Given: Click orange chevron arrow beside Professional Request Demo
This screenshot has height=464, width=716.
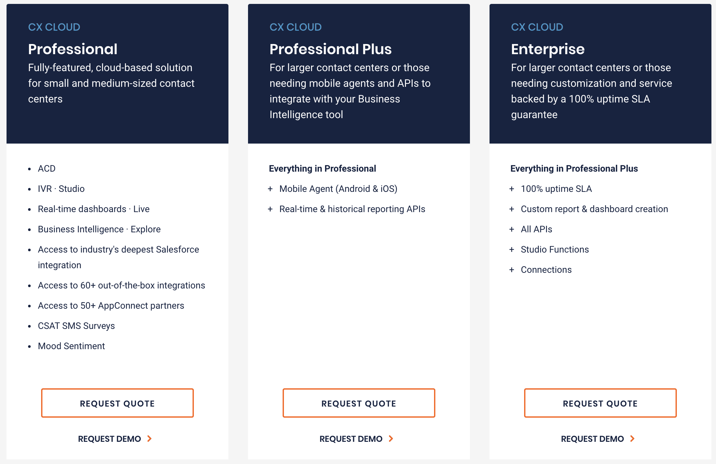Looking at the screenshot, I should click(x=149, y=439).
